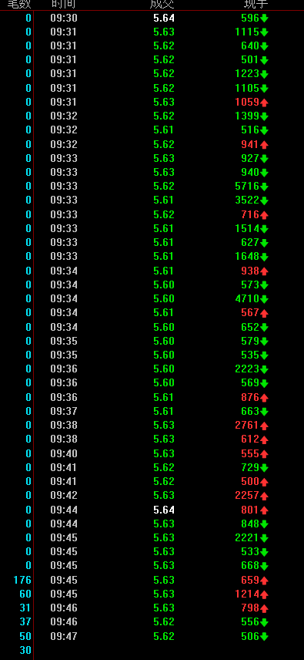Click the green down arrow beside volume 506
304x660 pixels.
[x=264, y=636]
